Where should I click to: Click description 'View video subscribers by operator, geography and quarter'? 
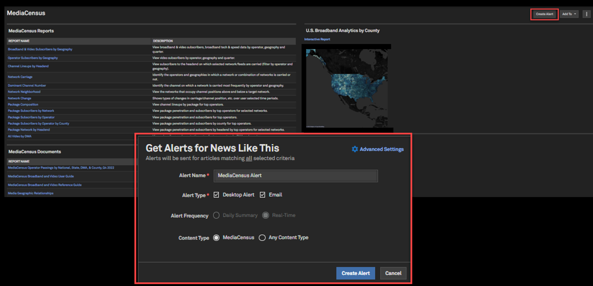point(193,58)
